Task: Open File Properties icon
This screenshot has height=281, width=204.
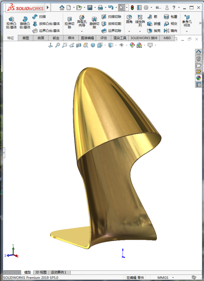Action: coord(139,7)
